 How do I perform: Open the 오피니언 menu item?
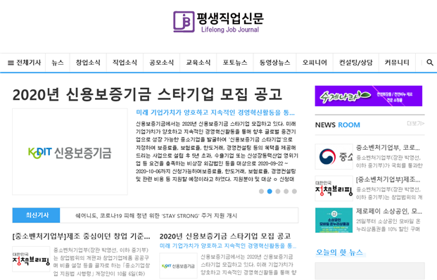pyautogui.click(x=315, y=63)
